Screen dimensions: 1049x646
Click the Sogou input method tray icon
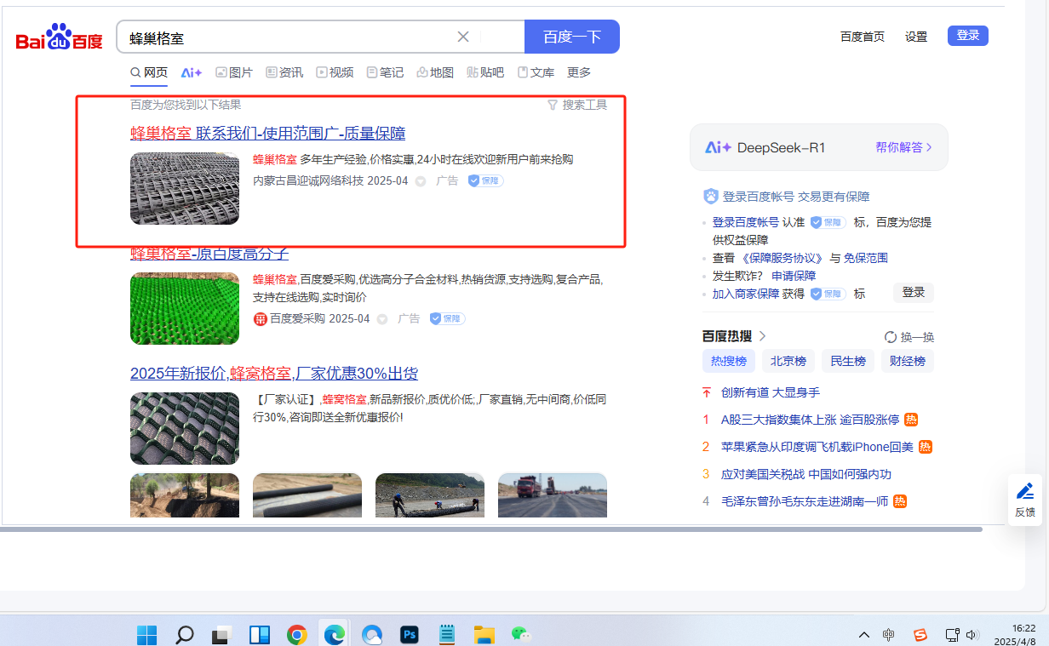pyautogui.click(x=920, y=635)
